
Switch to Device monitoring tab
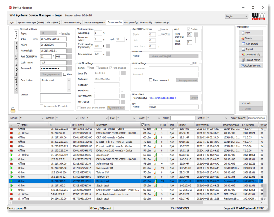pos(72,23)
